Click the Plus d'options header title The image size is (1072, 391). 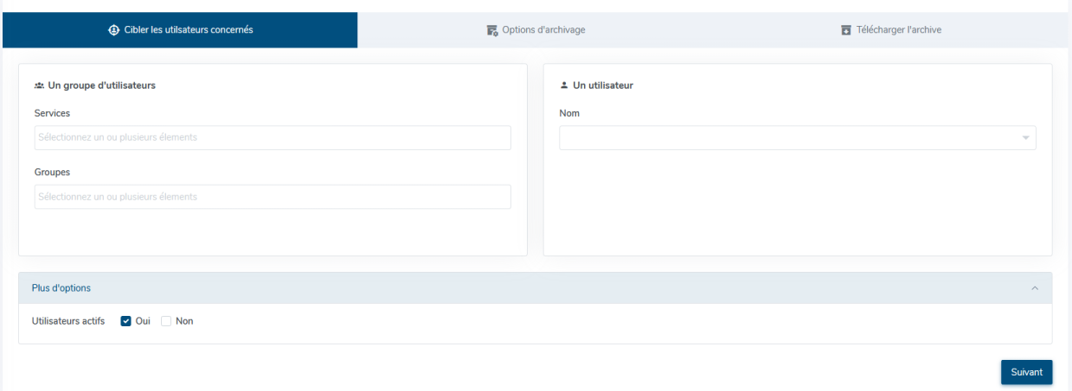[x=61, y=288]
